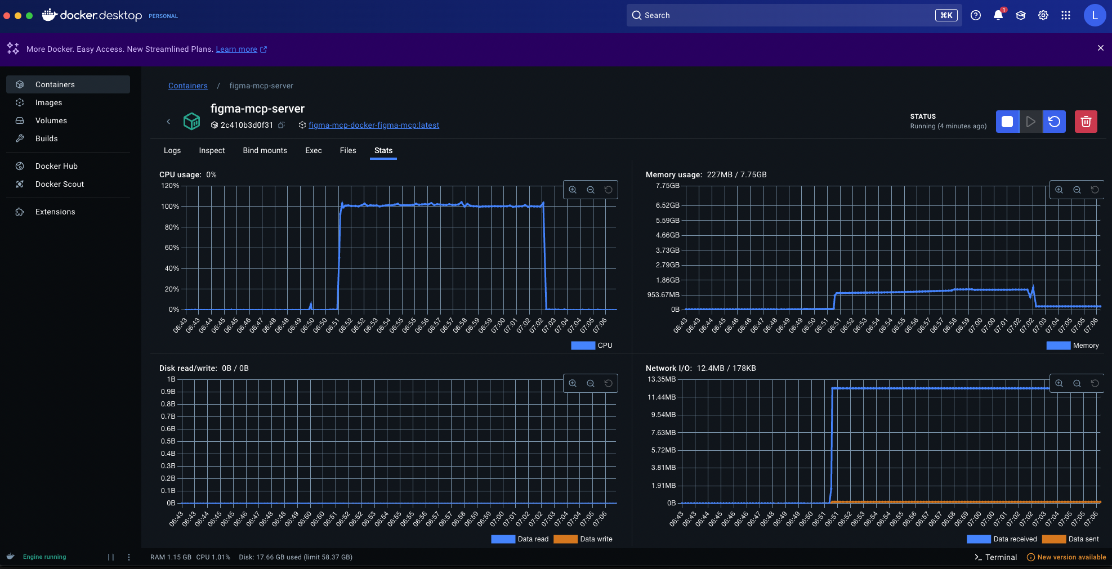Viewport: 1112px width, 569px height.
Task: Open the Exec tab
Action: coord(314,150)
